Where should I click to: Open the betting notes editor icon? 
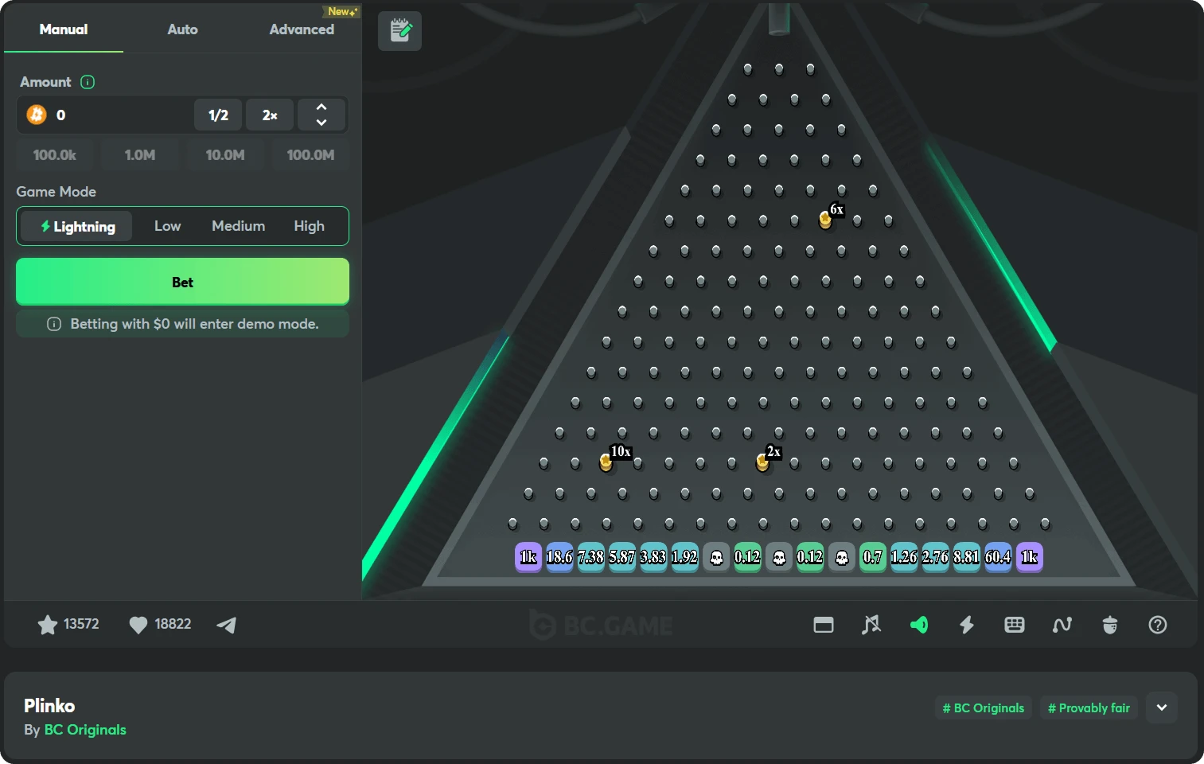point(399,30)
